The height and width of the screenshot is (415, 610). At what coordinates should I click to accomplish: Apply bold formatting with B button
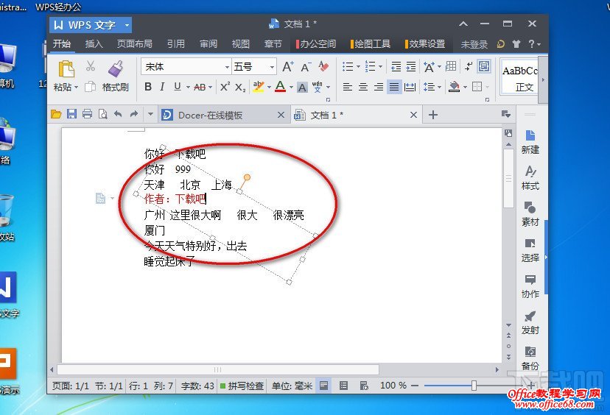coord(148,87)
